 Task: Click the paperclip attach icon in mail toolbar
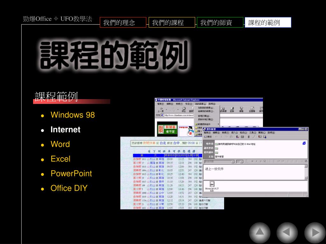[249, 137]
